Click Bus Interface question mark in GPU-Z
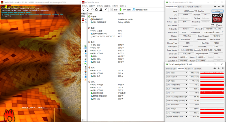The height and width of the screenshot is (122, 226). [223, 32]
